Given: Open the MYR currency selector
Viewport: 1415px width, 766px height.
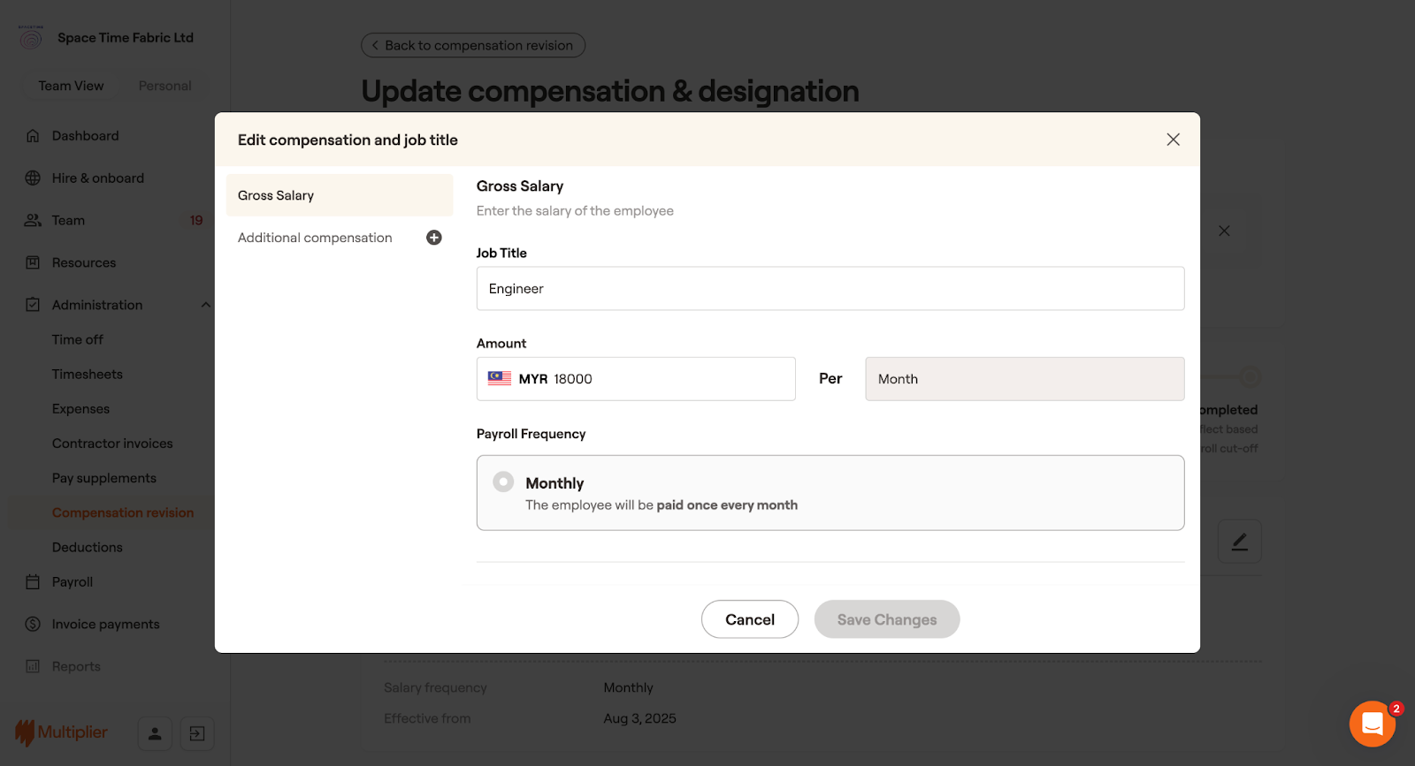Looking at the screenshot, I should tap(517, 379).
